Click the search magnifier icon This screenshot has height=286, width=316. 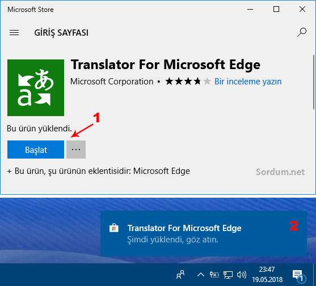pyautogui.click(x=302, y=32)
